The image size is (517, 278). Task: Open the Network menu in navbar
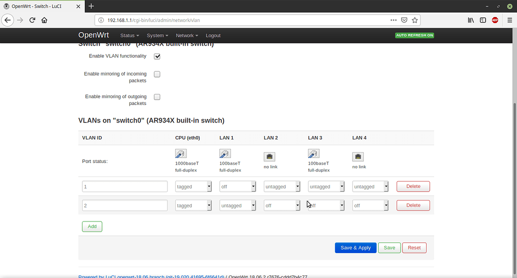click(187, 35)
